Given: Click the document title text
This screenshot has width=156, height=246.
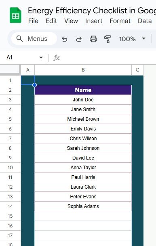Looking at the screenshot, I should (x=92, y=11).
